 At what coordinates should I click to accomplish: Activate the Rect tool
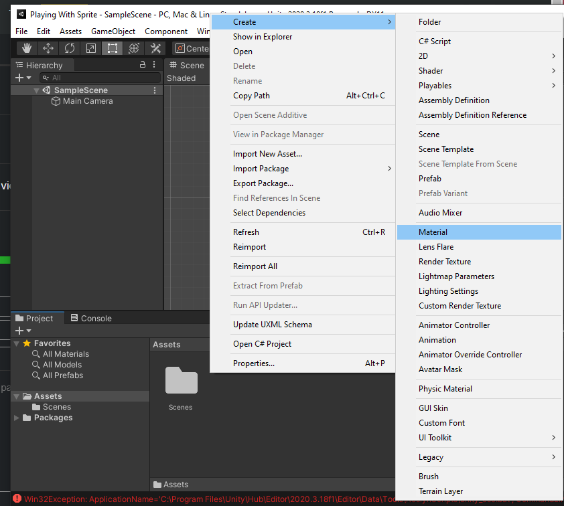(x=113, y=48)
